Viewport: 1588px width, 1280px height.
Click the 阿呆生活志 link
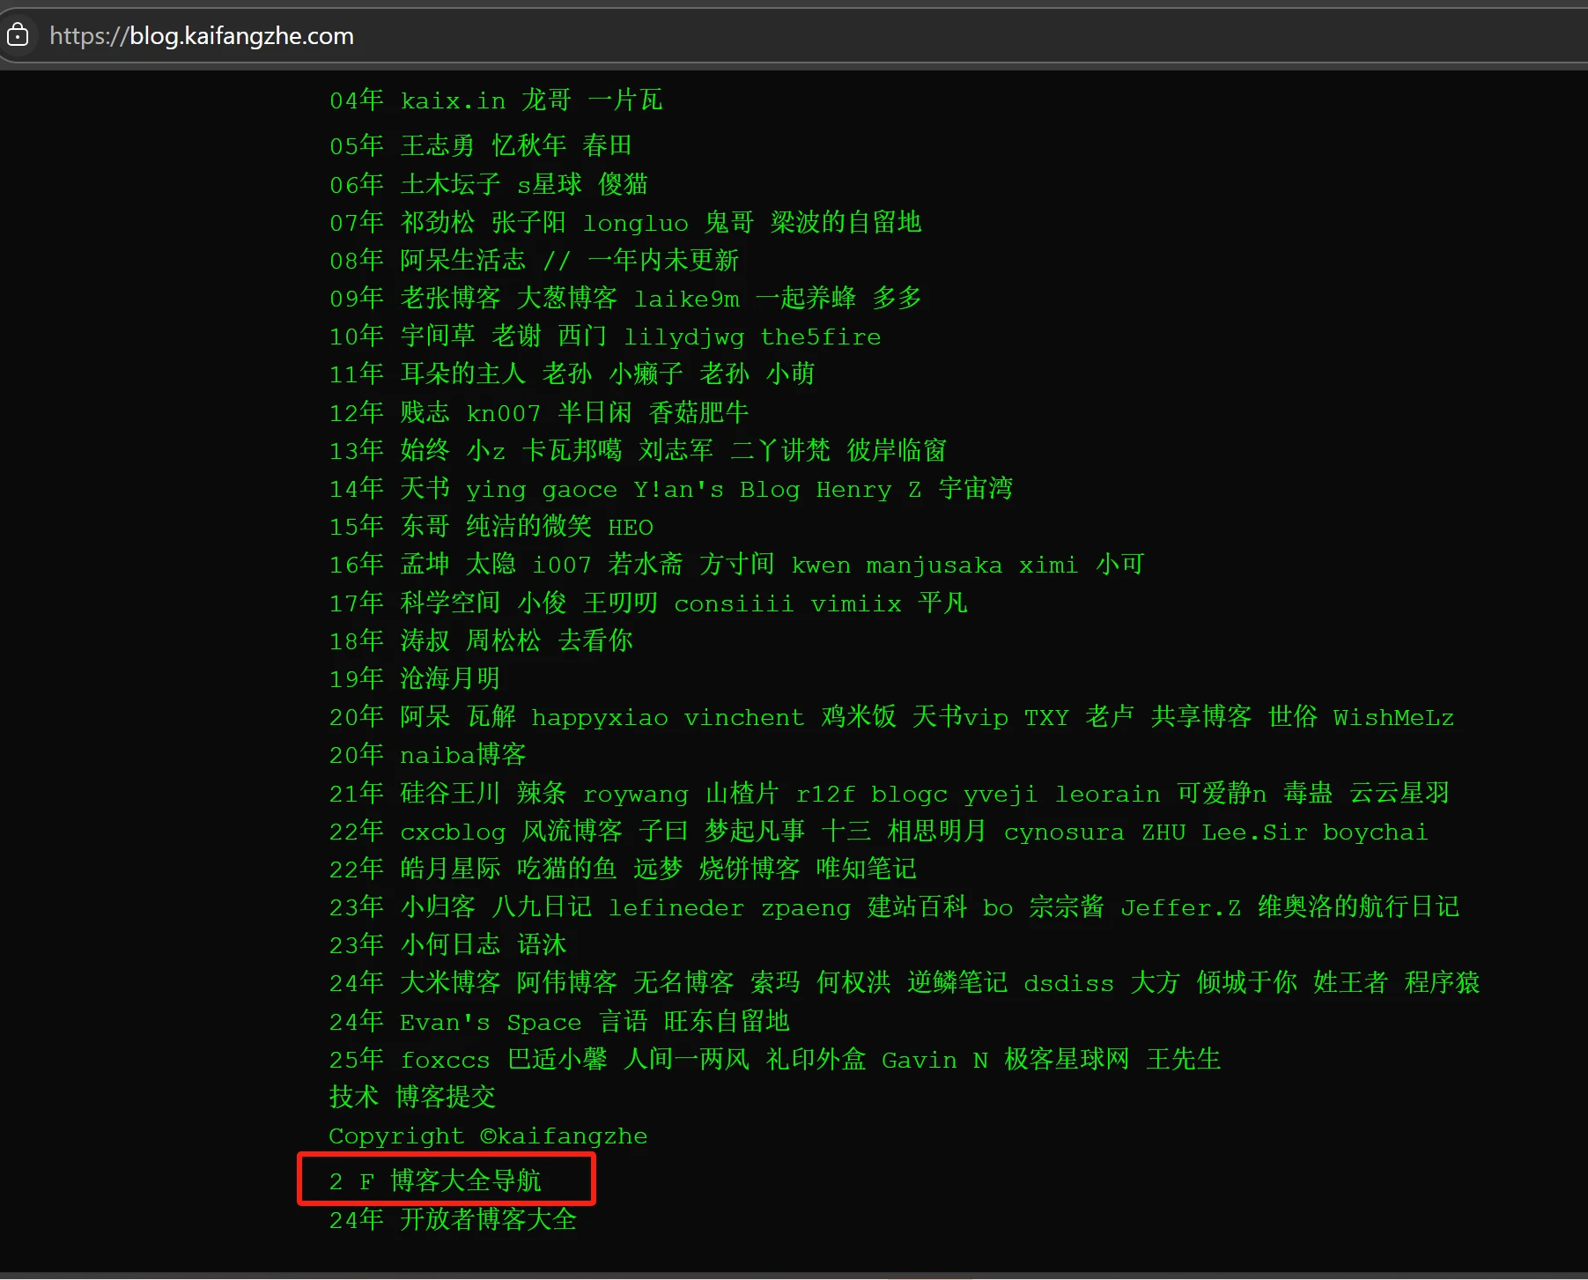tap(462, 261)
